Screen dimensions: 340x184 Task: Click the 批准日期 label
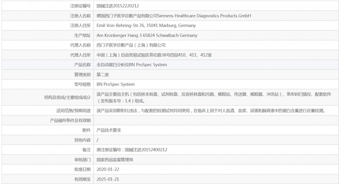tap(82, 169)
